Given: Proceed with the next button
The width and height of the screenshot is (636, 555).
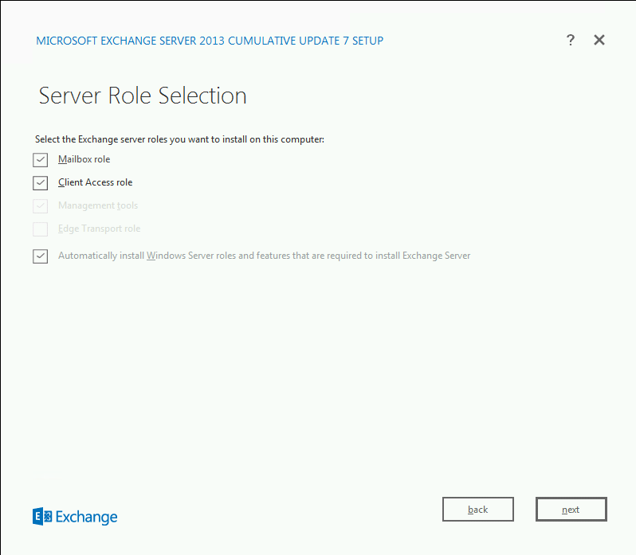Looking at the screenshot, I should point(571,510).
